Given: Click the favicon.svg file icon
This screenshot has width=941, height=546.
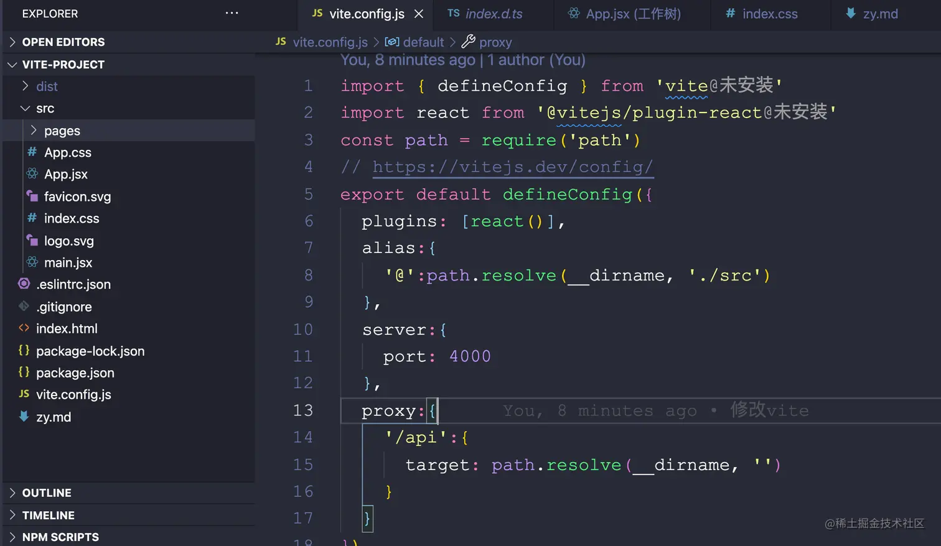Looking at the screenshot, I should pos(32,197).
